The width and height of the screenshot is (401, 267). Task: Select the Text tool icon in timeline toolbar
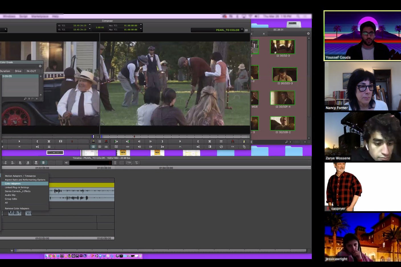click(136, 163)
